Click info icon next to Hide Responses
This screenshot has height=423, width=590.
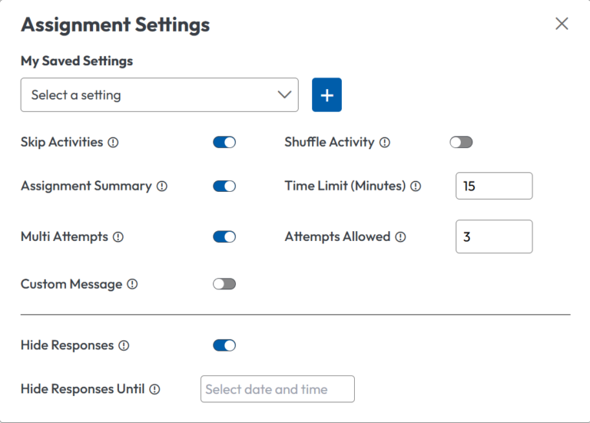[124, 345]
